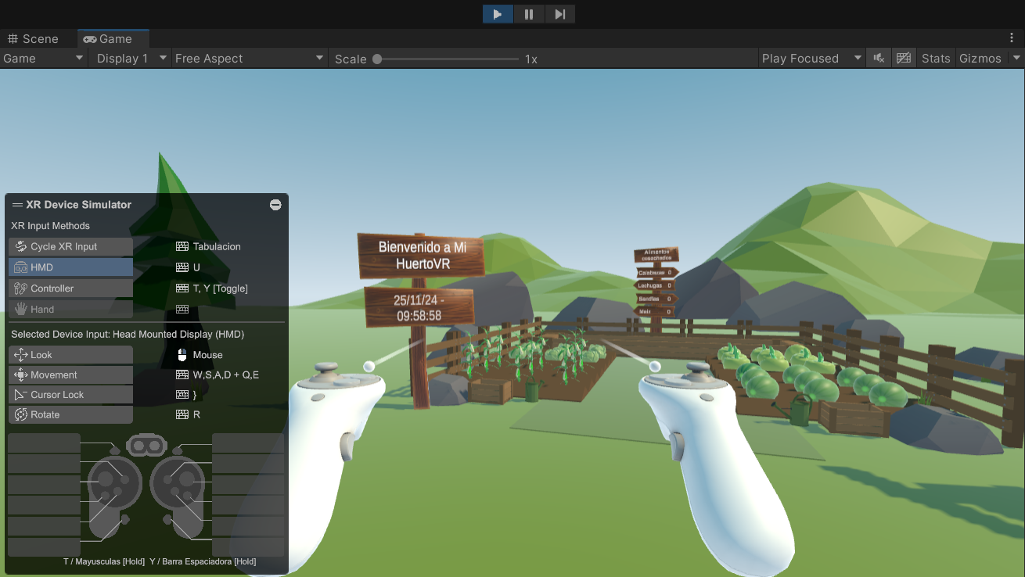Toggle the frame debugger graphics icon
1025x577 pixels.
click(x=904, y=59)
